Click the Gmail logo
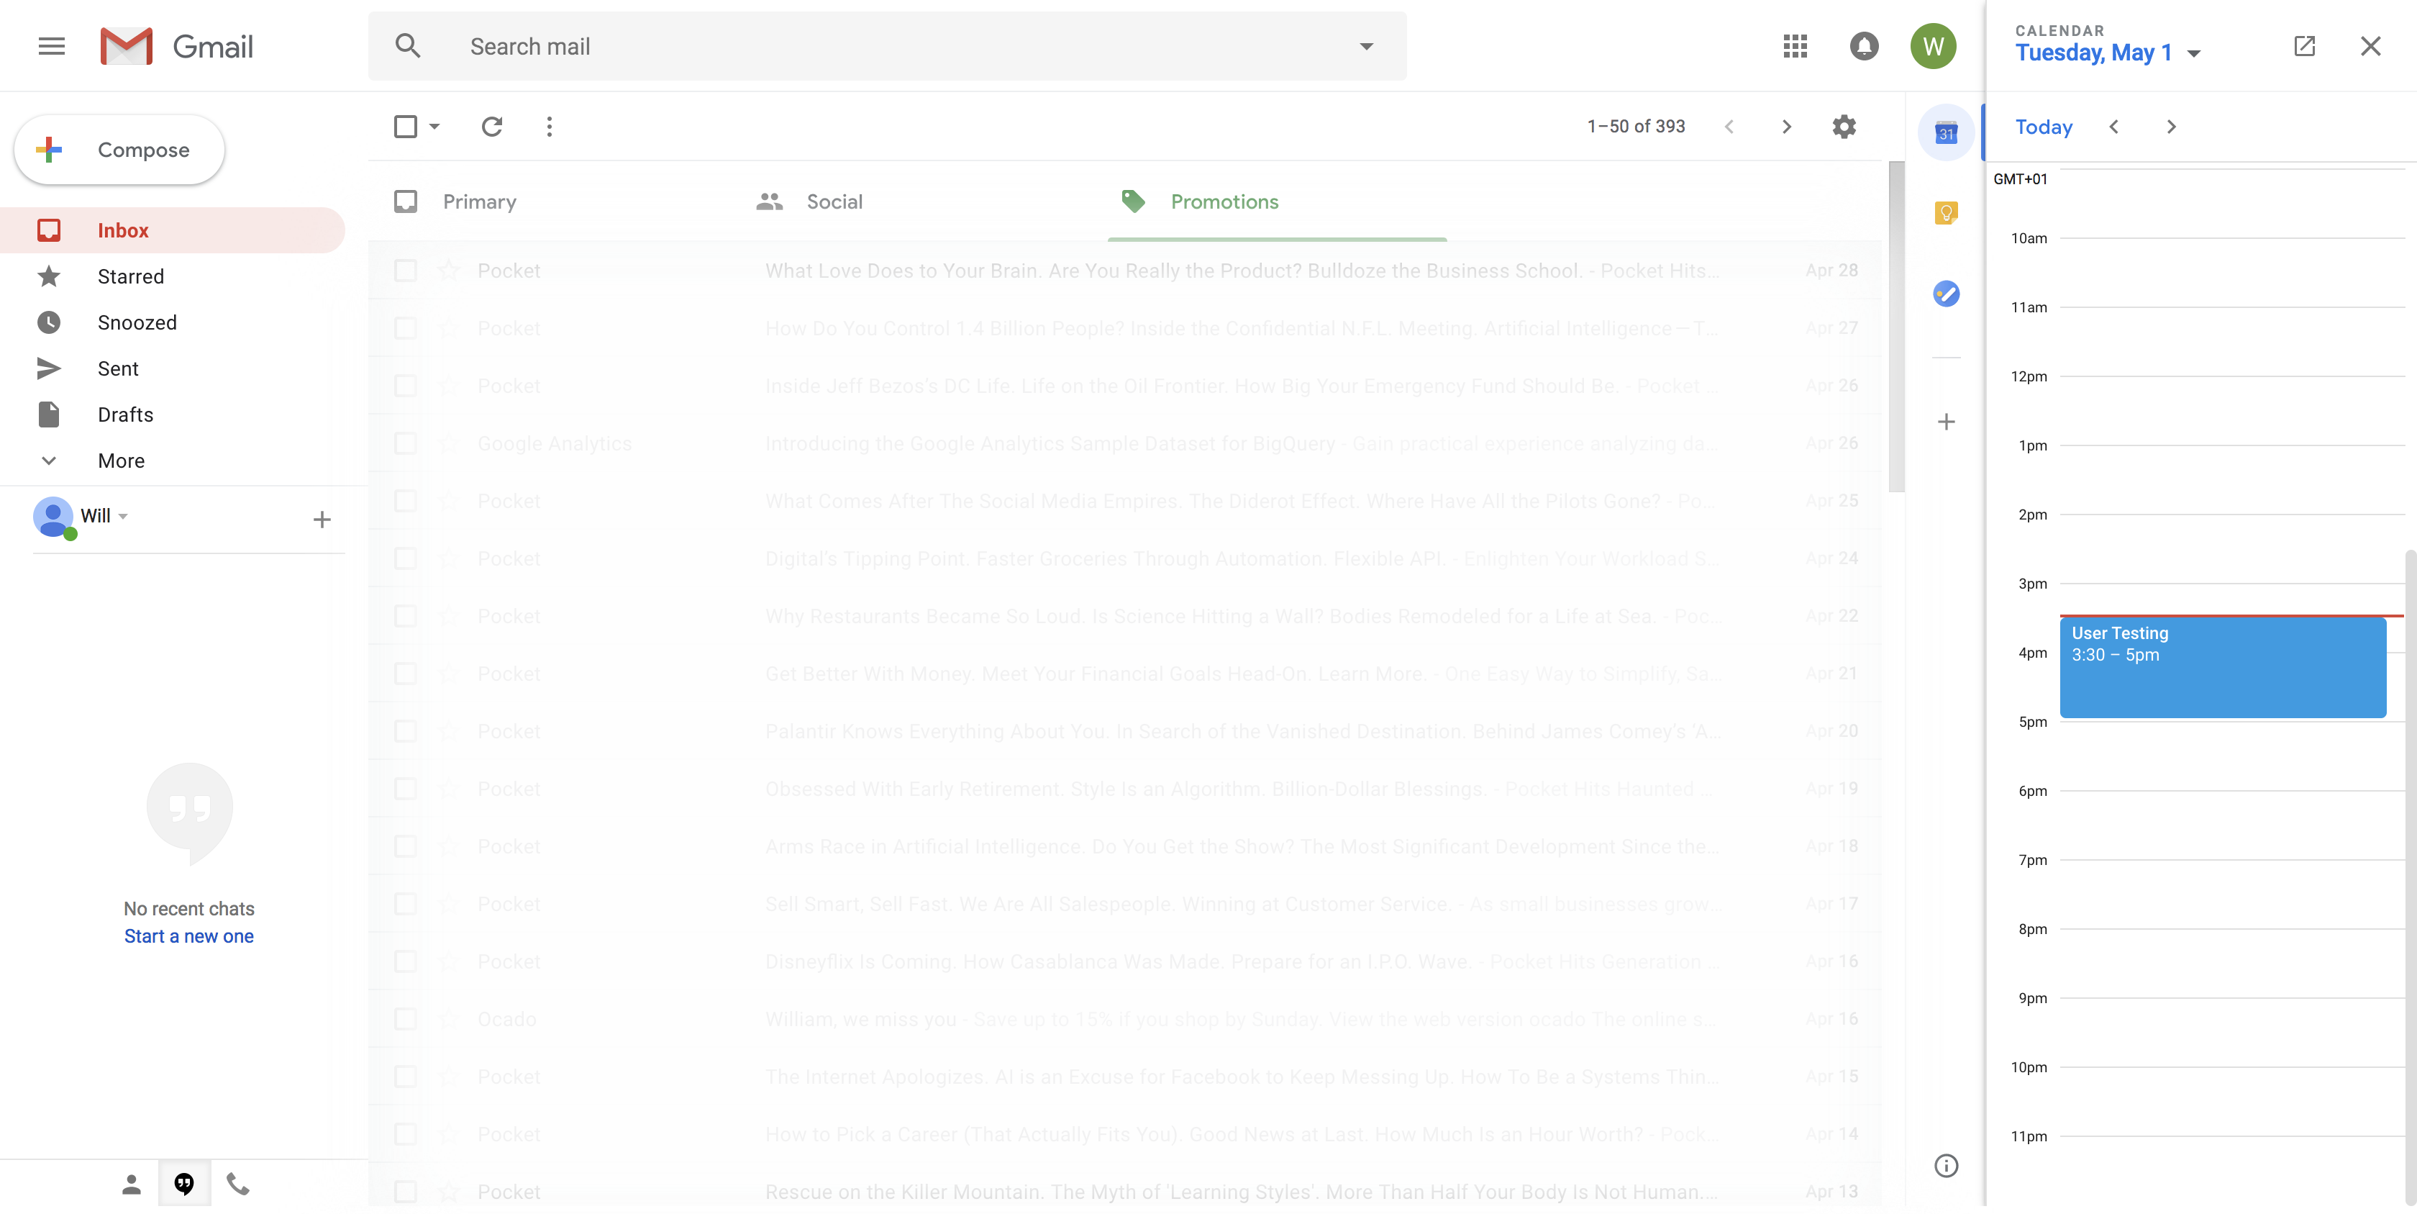Screen dimensions: 2417x1214 176,46
